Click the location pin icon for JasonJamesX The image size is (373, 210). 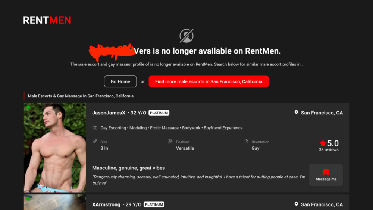click(x=296, y=113)
